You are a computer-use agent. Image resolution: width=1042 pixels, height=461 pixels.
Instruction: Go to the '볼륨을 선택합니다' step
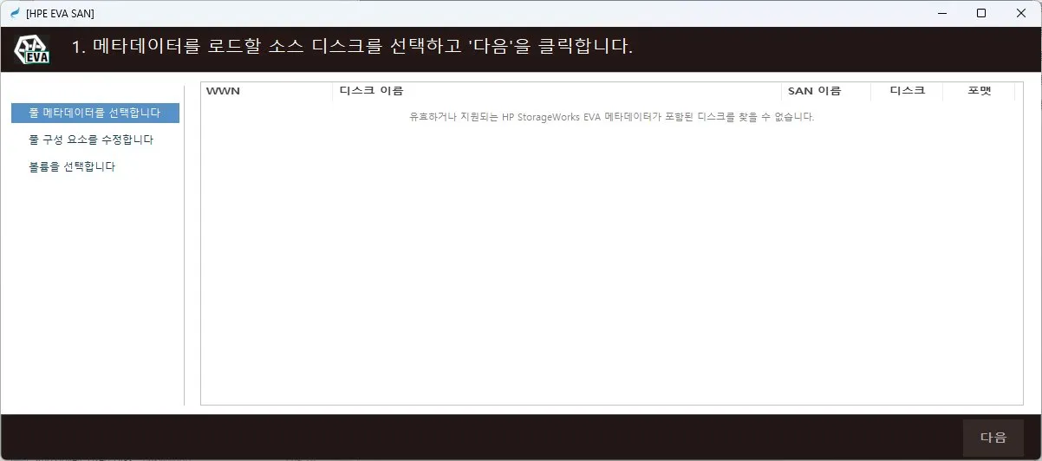point(72,167)
